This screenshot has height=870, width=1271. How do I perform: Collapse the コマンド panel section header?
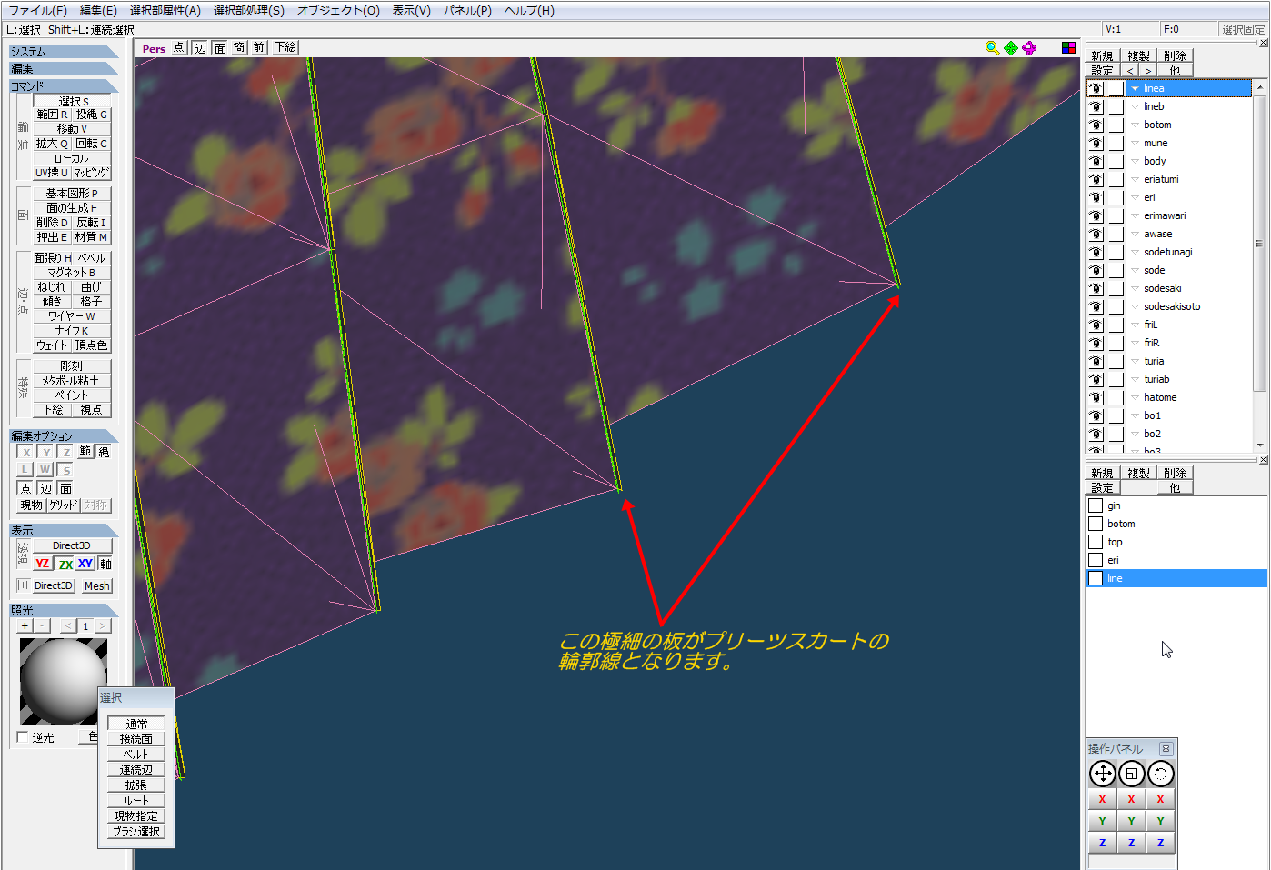(x=64, y=86)
